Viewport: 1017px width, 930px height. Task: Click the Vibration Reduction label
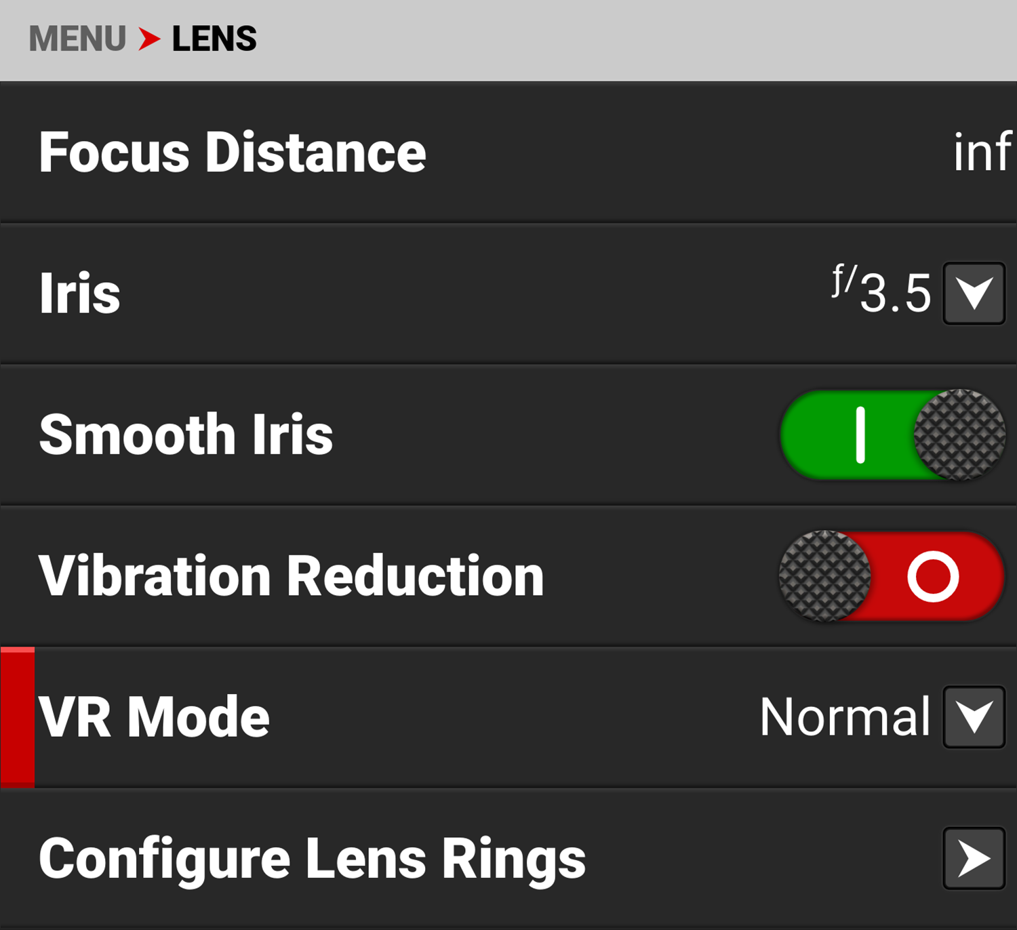[x=292, y=576]
